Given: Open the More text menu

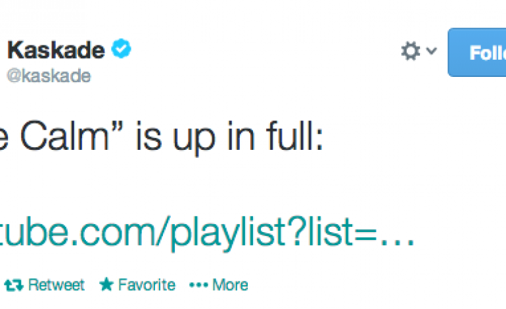Looking at the screenshot, I should (x=230, y=285).
